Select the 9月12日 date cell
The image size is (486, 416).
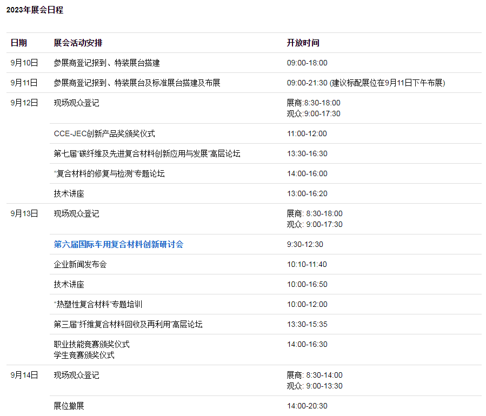tap(24, 103)
